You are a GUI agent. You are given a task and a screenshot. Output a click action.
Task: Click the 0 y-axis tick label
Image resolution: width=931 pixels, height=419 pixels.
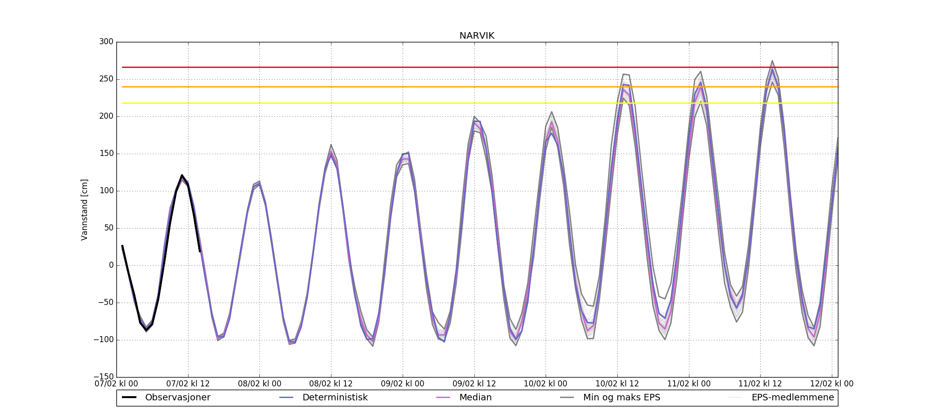coord(111,265)
